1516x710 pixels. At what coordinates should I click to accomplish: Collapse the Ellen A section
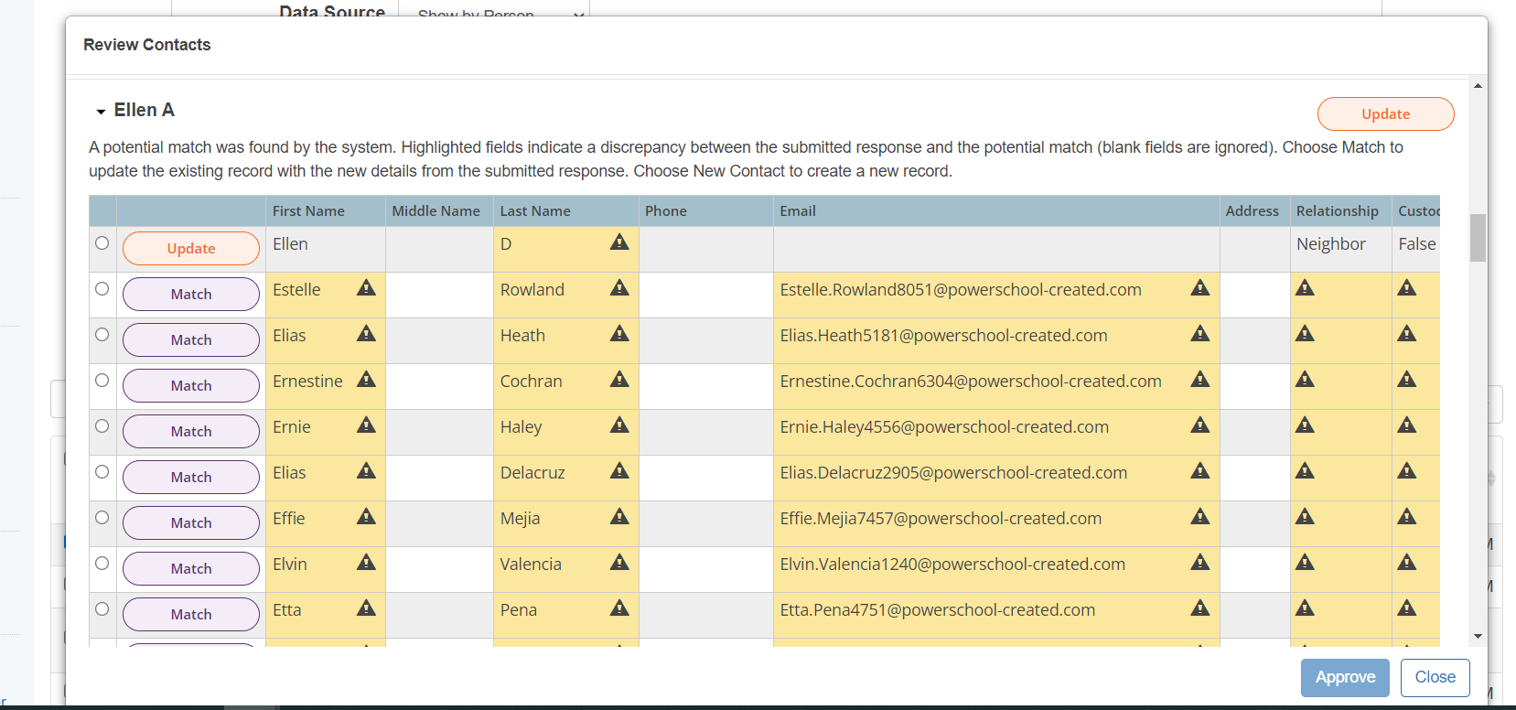tap(101, 112)
